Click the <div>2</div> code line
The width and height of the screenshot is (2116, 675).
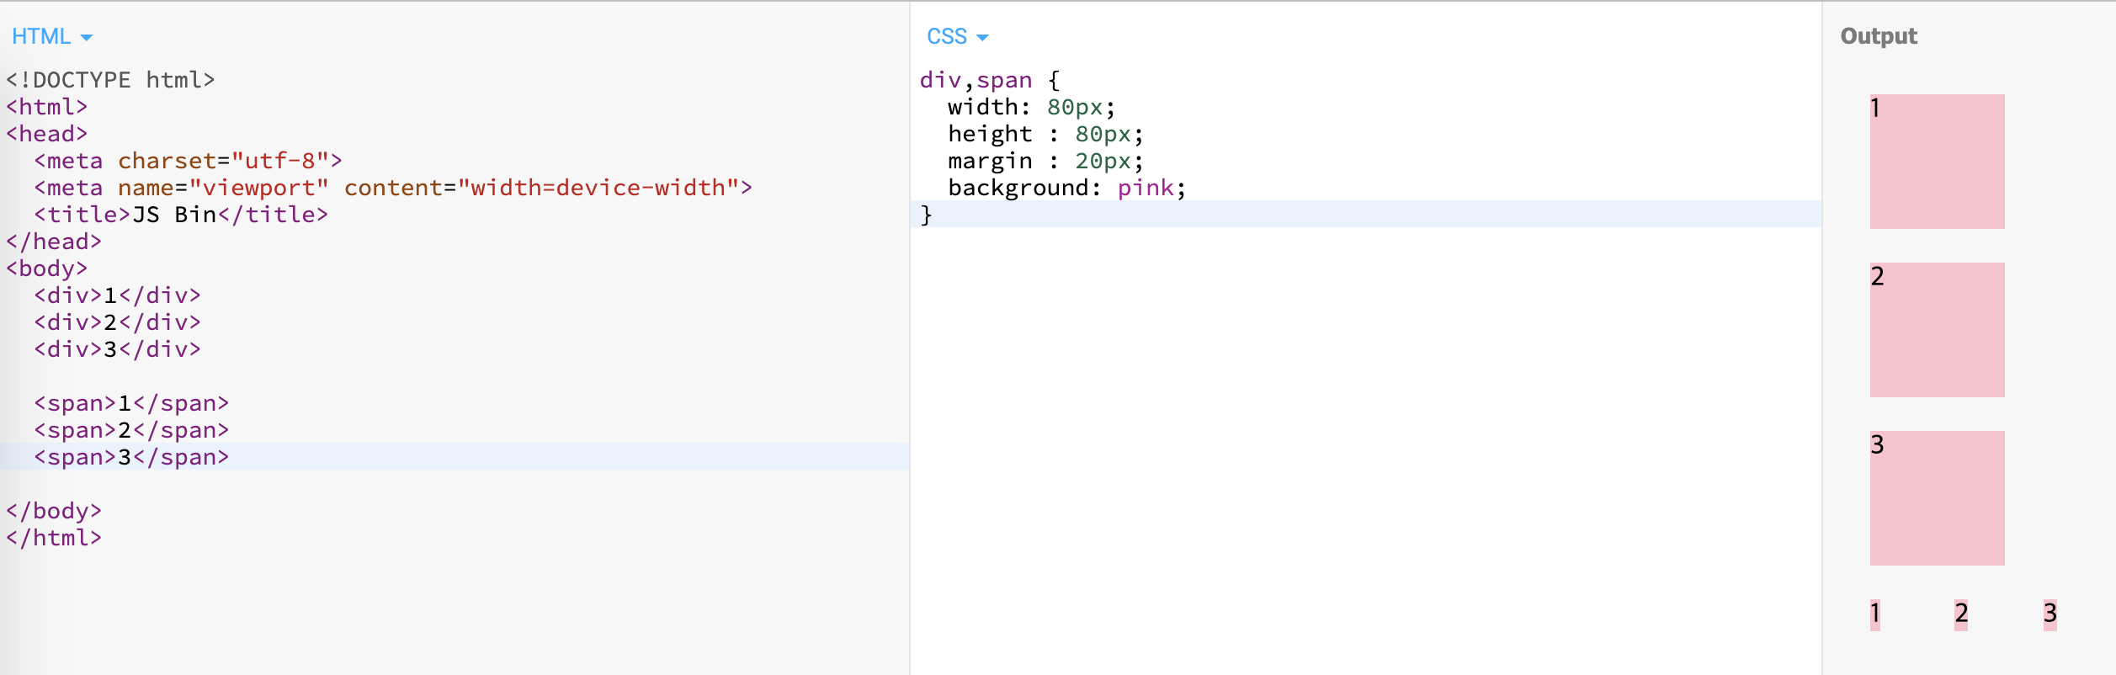[x=117, y=322]
